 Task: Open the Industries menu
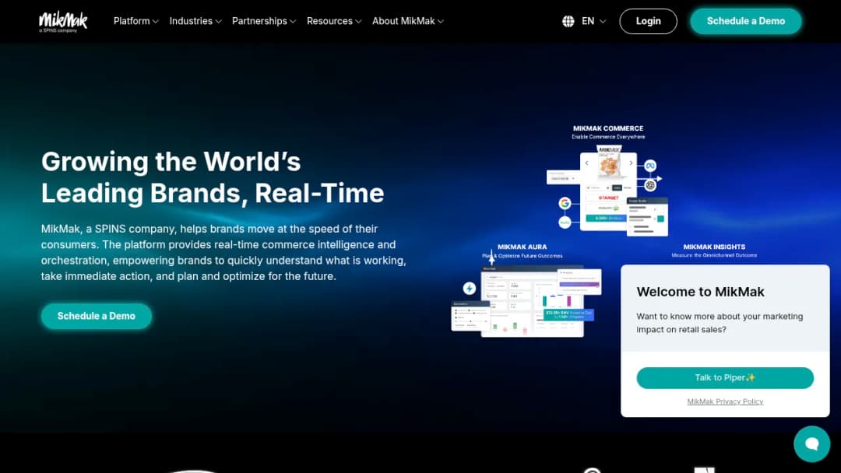(195, 21)
